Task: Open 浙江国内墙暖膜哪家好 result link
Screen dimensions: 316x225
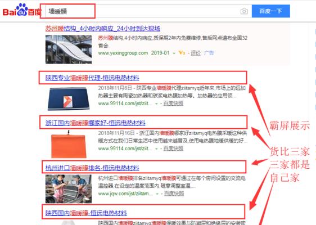Action: pos(96,123)
